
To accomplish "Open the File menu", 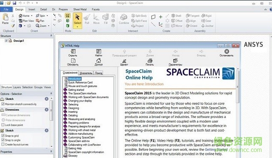I will (x=6, y=9).
